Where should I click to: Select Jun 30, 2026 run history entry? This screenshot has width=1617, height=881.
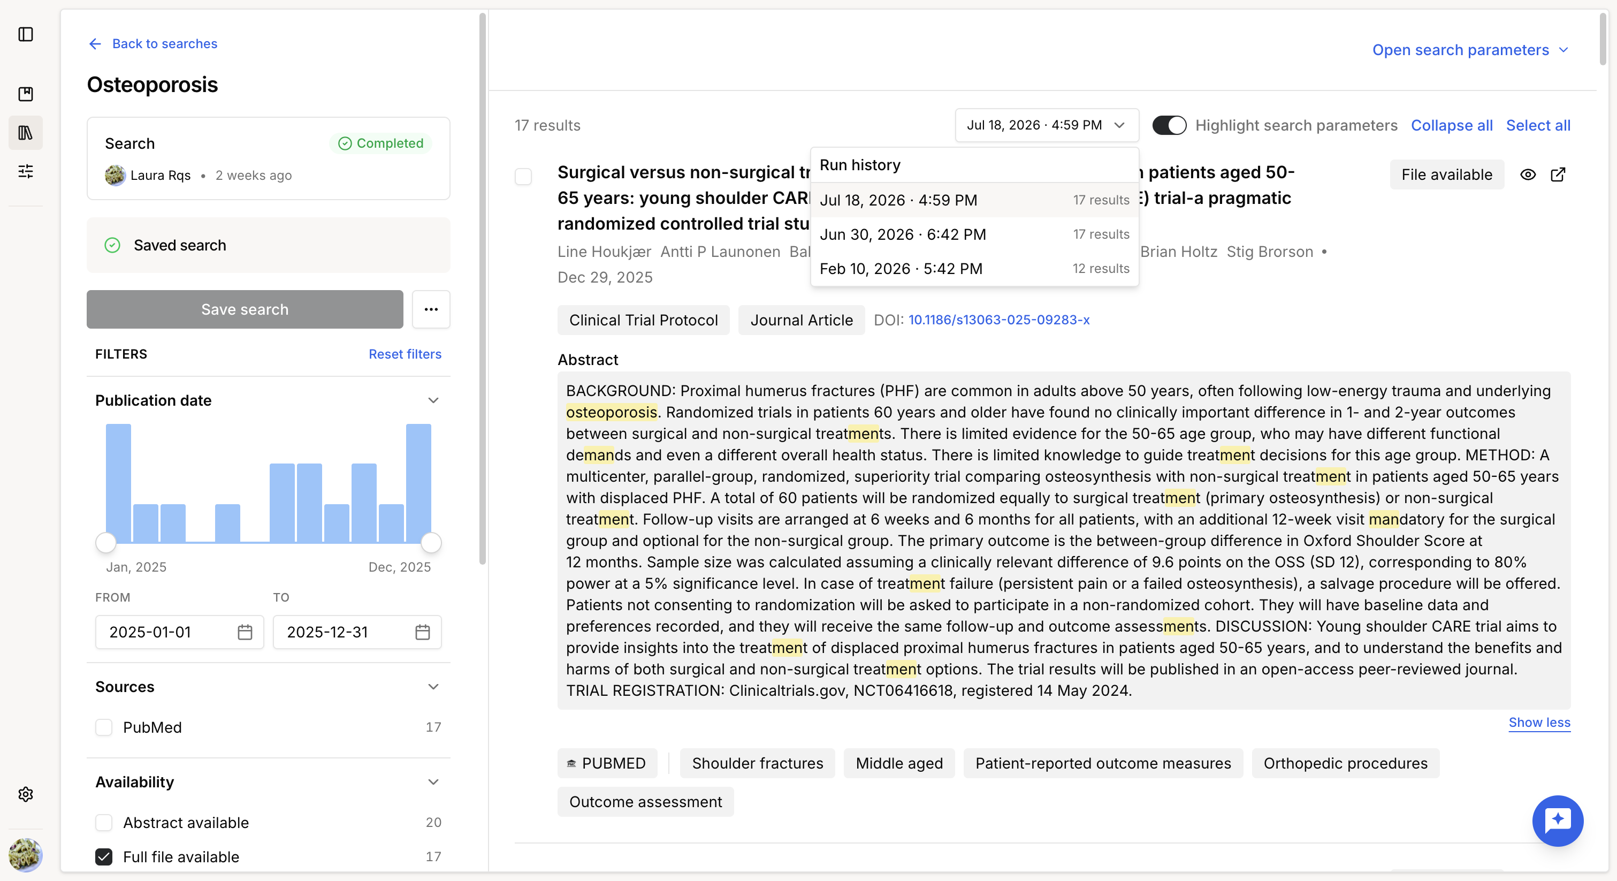click(x=974, y=235)
